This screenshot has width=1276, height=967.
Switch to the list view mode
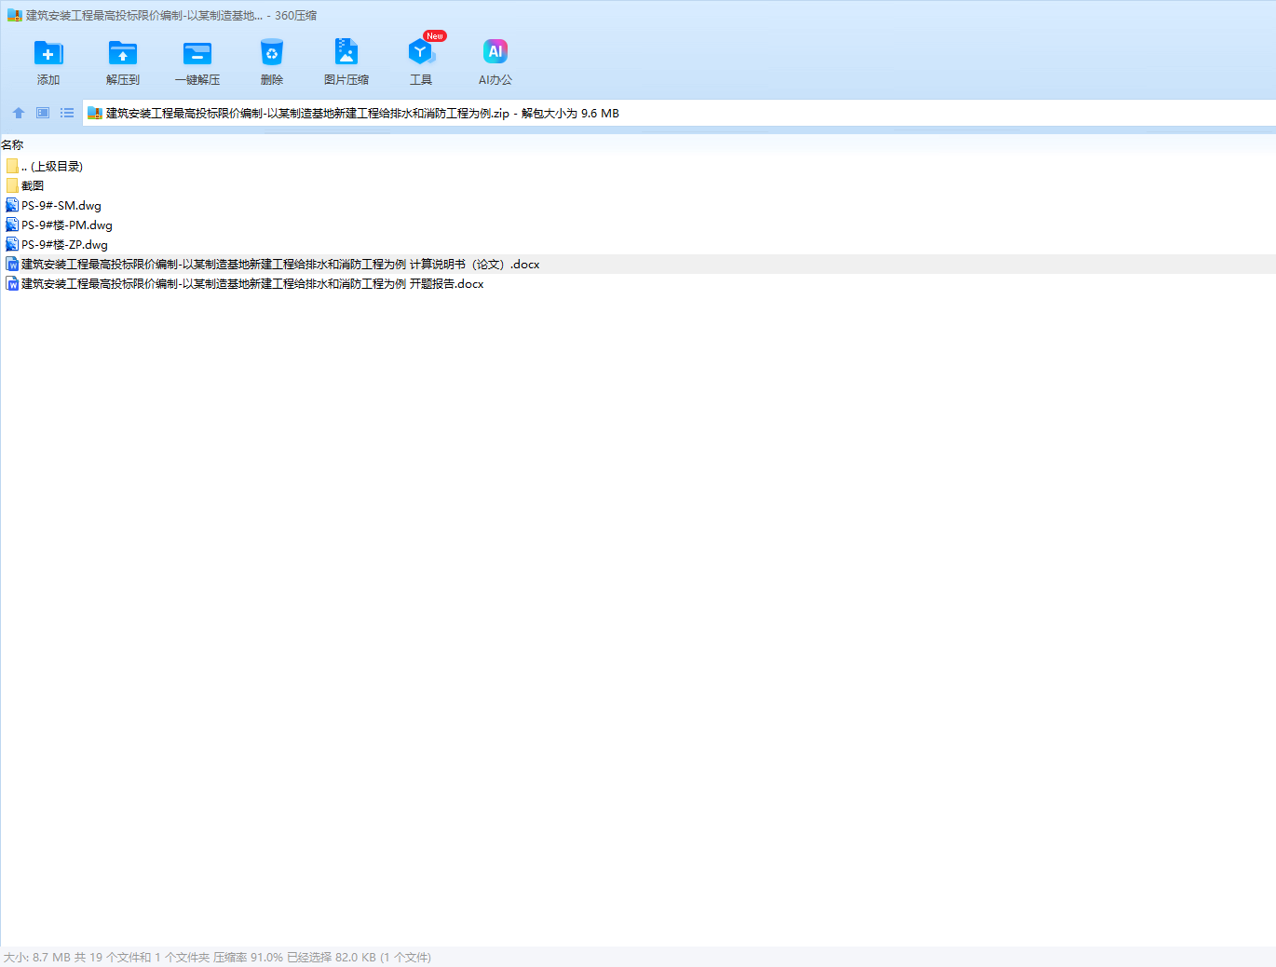(67, 113)
